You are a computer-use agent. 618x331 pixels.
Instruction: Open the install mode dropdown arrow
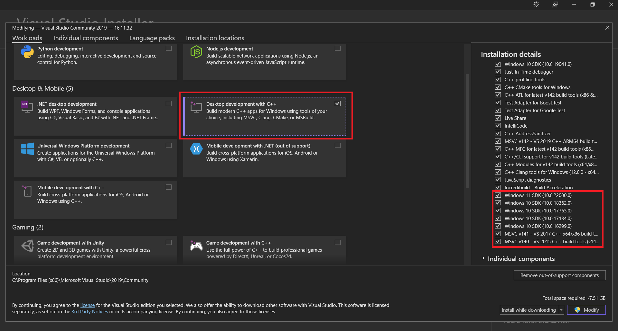(561, 310)
